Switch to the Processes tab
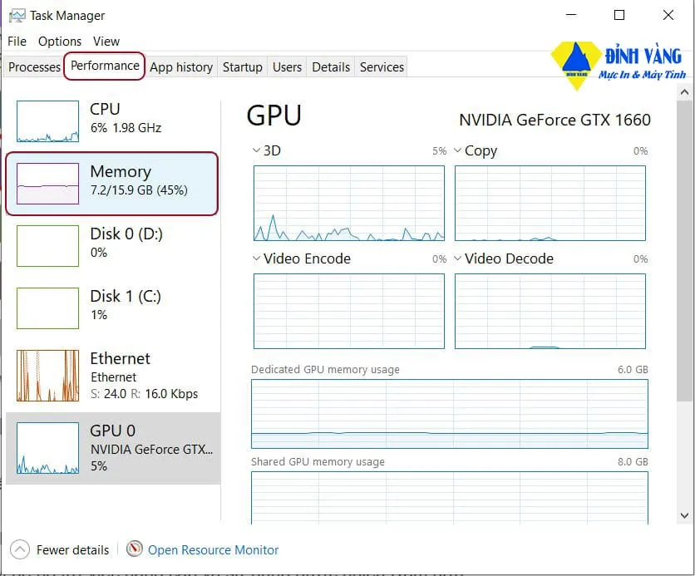 click(34, 67)
